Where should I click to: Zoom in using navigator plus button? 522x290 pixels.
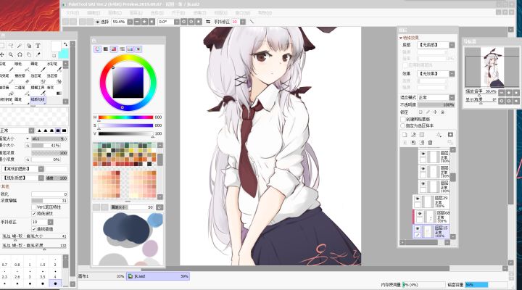coord(509,93)
